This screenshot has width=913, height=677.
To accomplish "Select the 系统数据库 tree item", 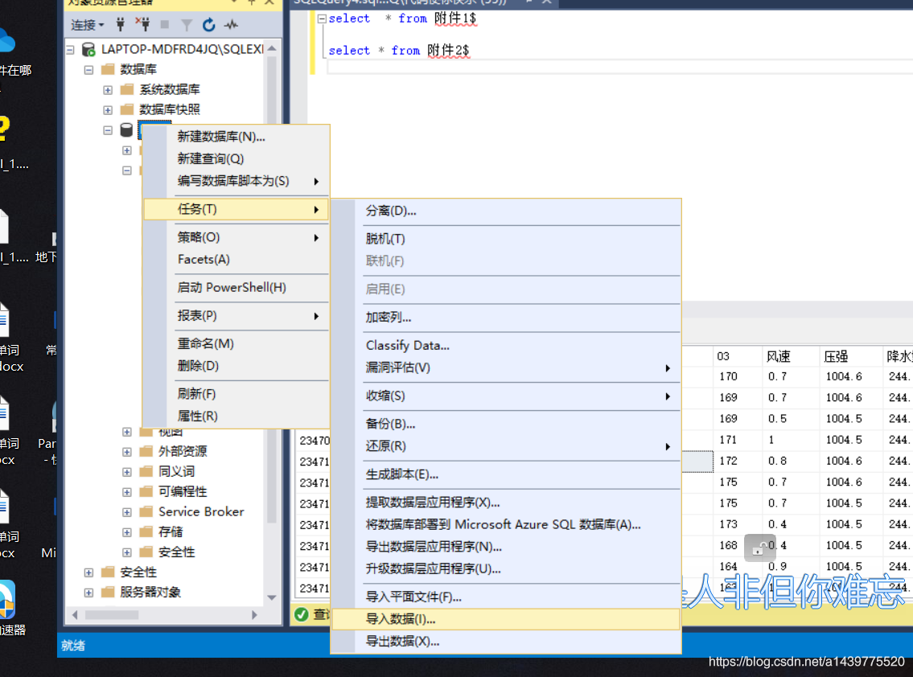I will [170, 89].
